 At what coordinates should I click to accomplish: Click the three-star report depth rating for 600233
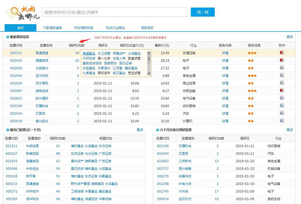[252, 53]
